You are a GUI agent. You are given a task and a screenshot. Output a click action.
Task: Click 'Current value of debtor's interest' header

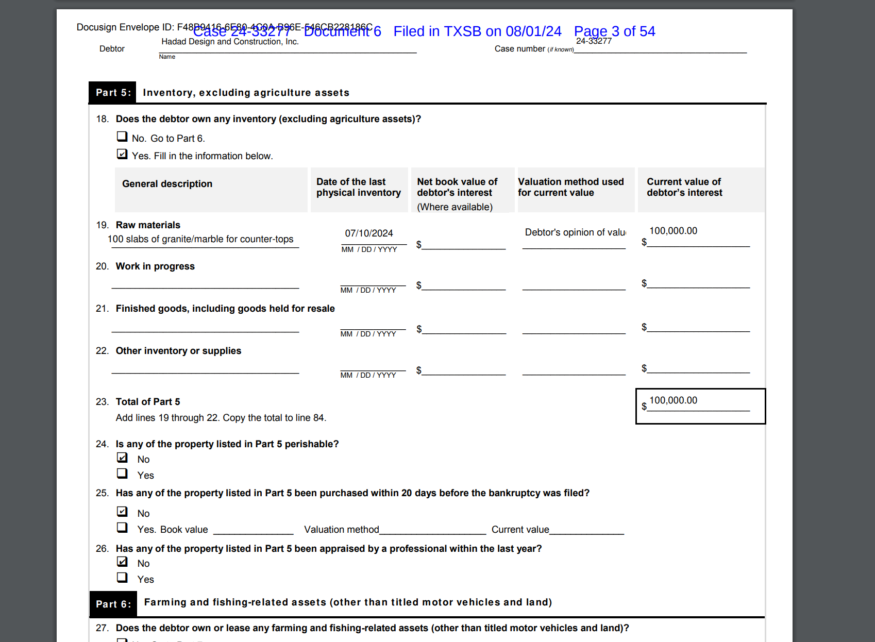tap(684, 187)
